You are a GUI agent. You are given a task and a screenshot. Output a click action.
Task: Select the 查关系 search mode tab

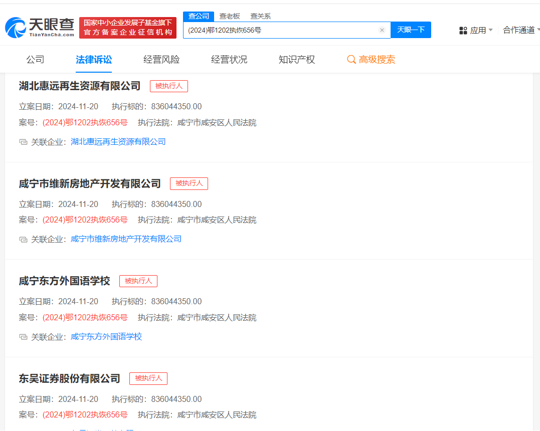[x=260, y=16]
